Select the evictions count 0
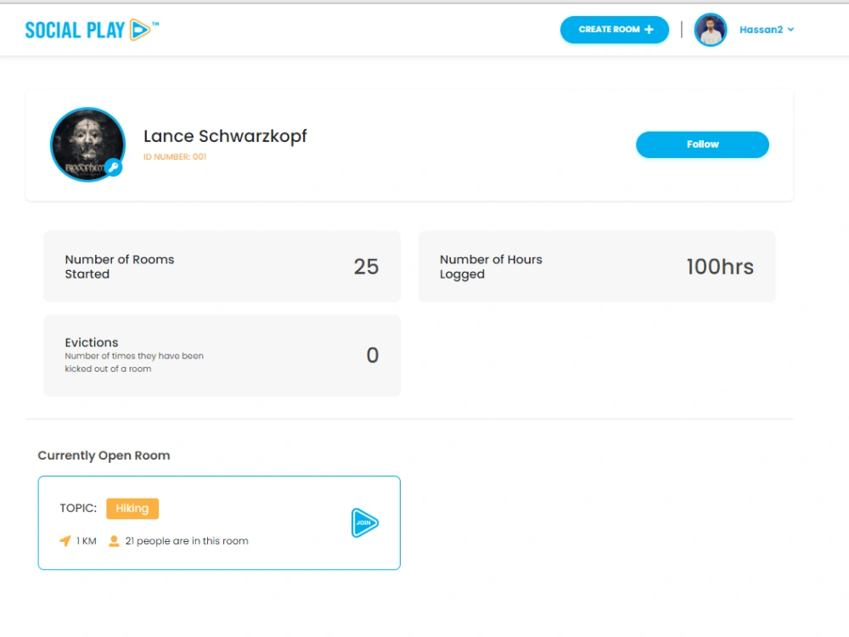The image size is (849, 637). 373,355
